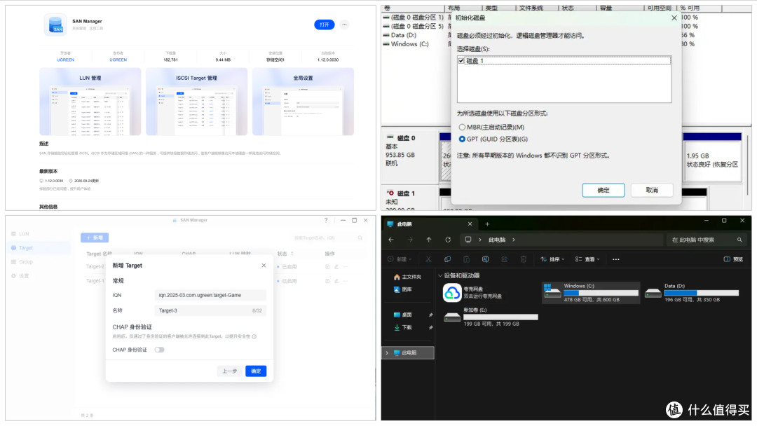The width and height of the screenshot is (757, 426).
Task: Click the Rename icon in File Explorer toolbar
Action: click(485, 259)
